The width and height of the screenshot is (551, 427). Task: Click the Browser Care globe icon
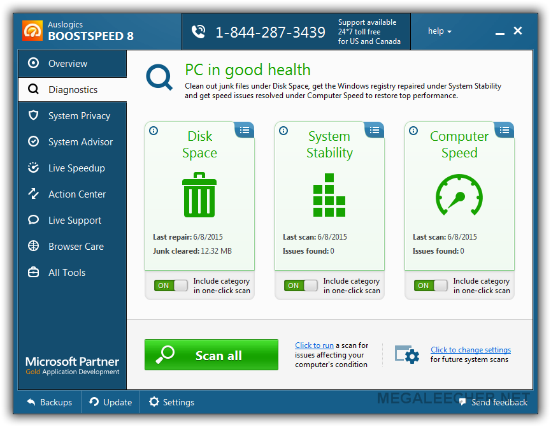click(x=33, y=246)
